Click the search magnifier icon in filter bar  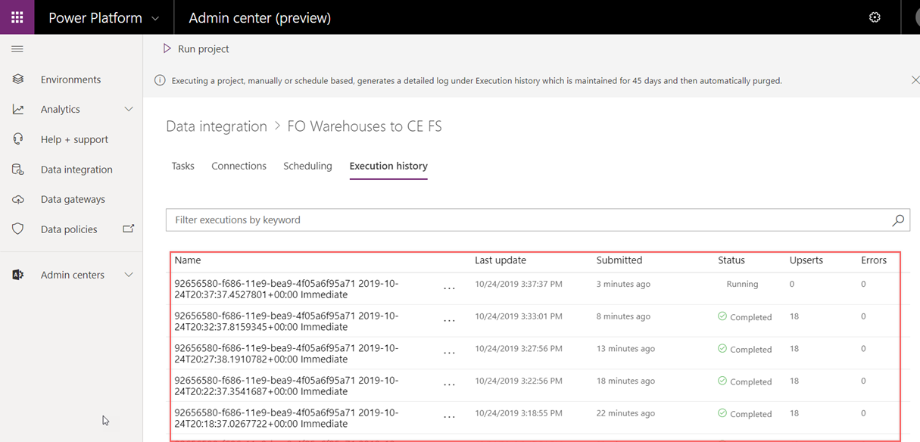(x=898, y=220)
